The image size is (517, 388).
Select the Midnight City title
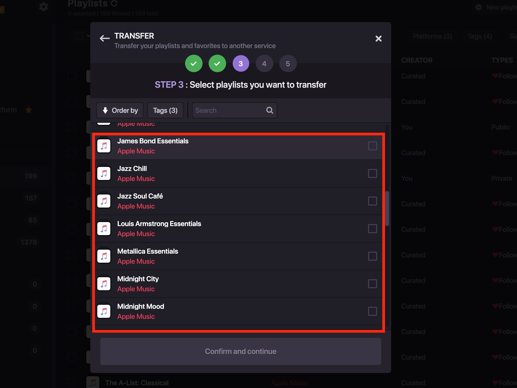coord(138,279)
